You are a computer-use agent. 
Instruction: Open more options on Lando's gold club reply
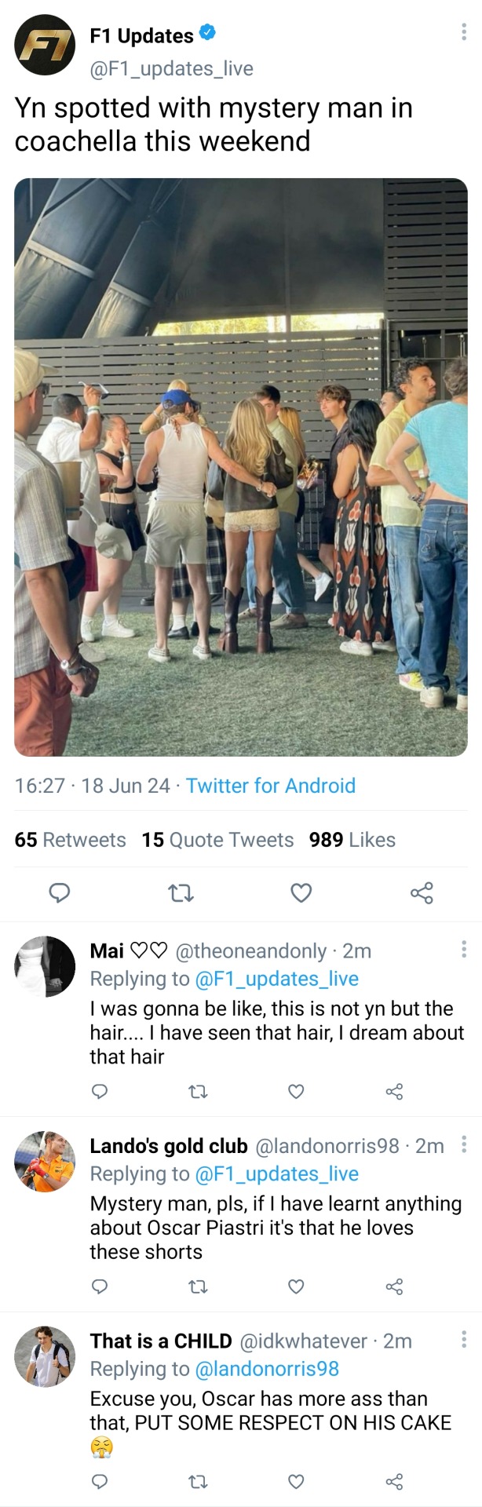pyautogui.click(x=464, y=1144)
